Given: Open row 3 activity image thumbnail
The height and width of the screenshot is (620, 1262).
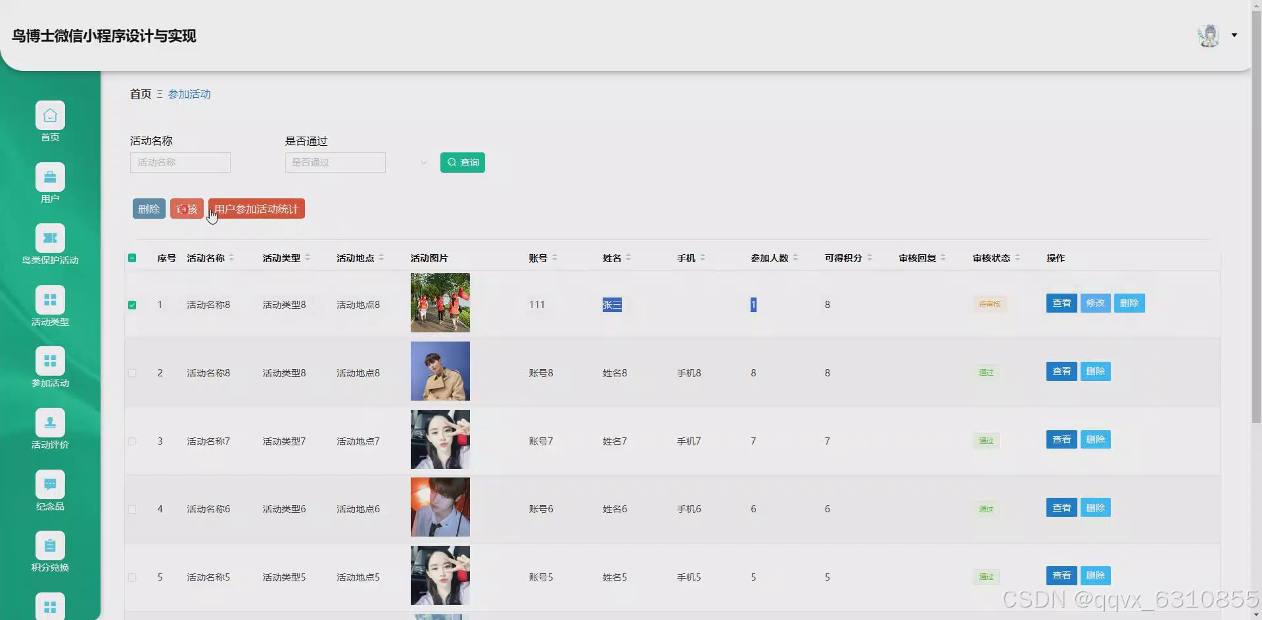Looking at the screenshot, I should [x=440, y=439].
